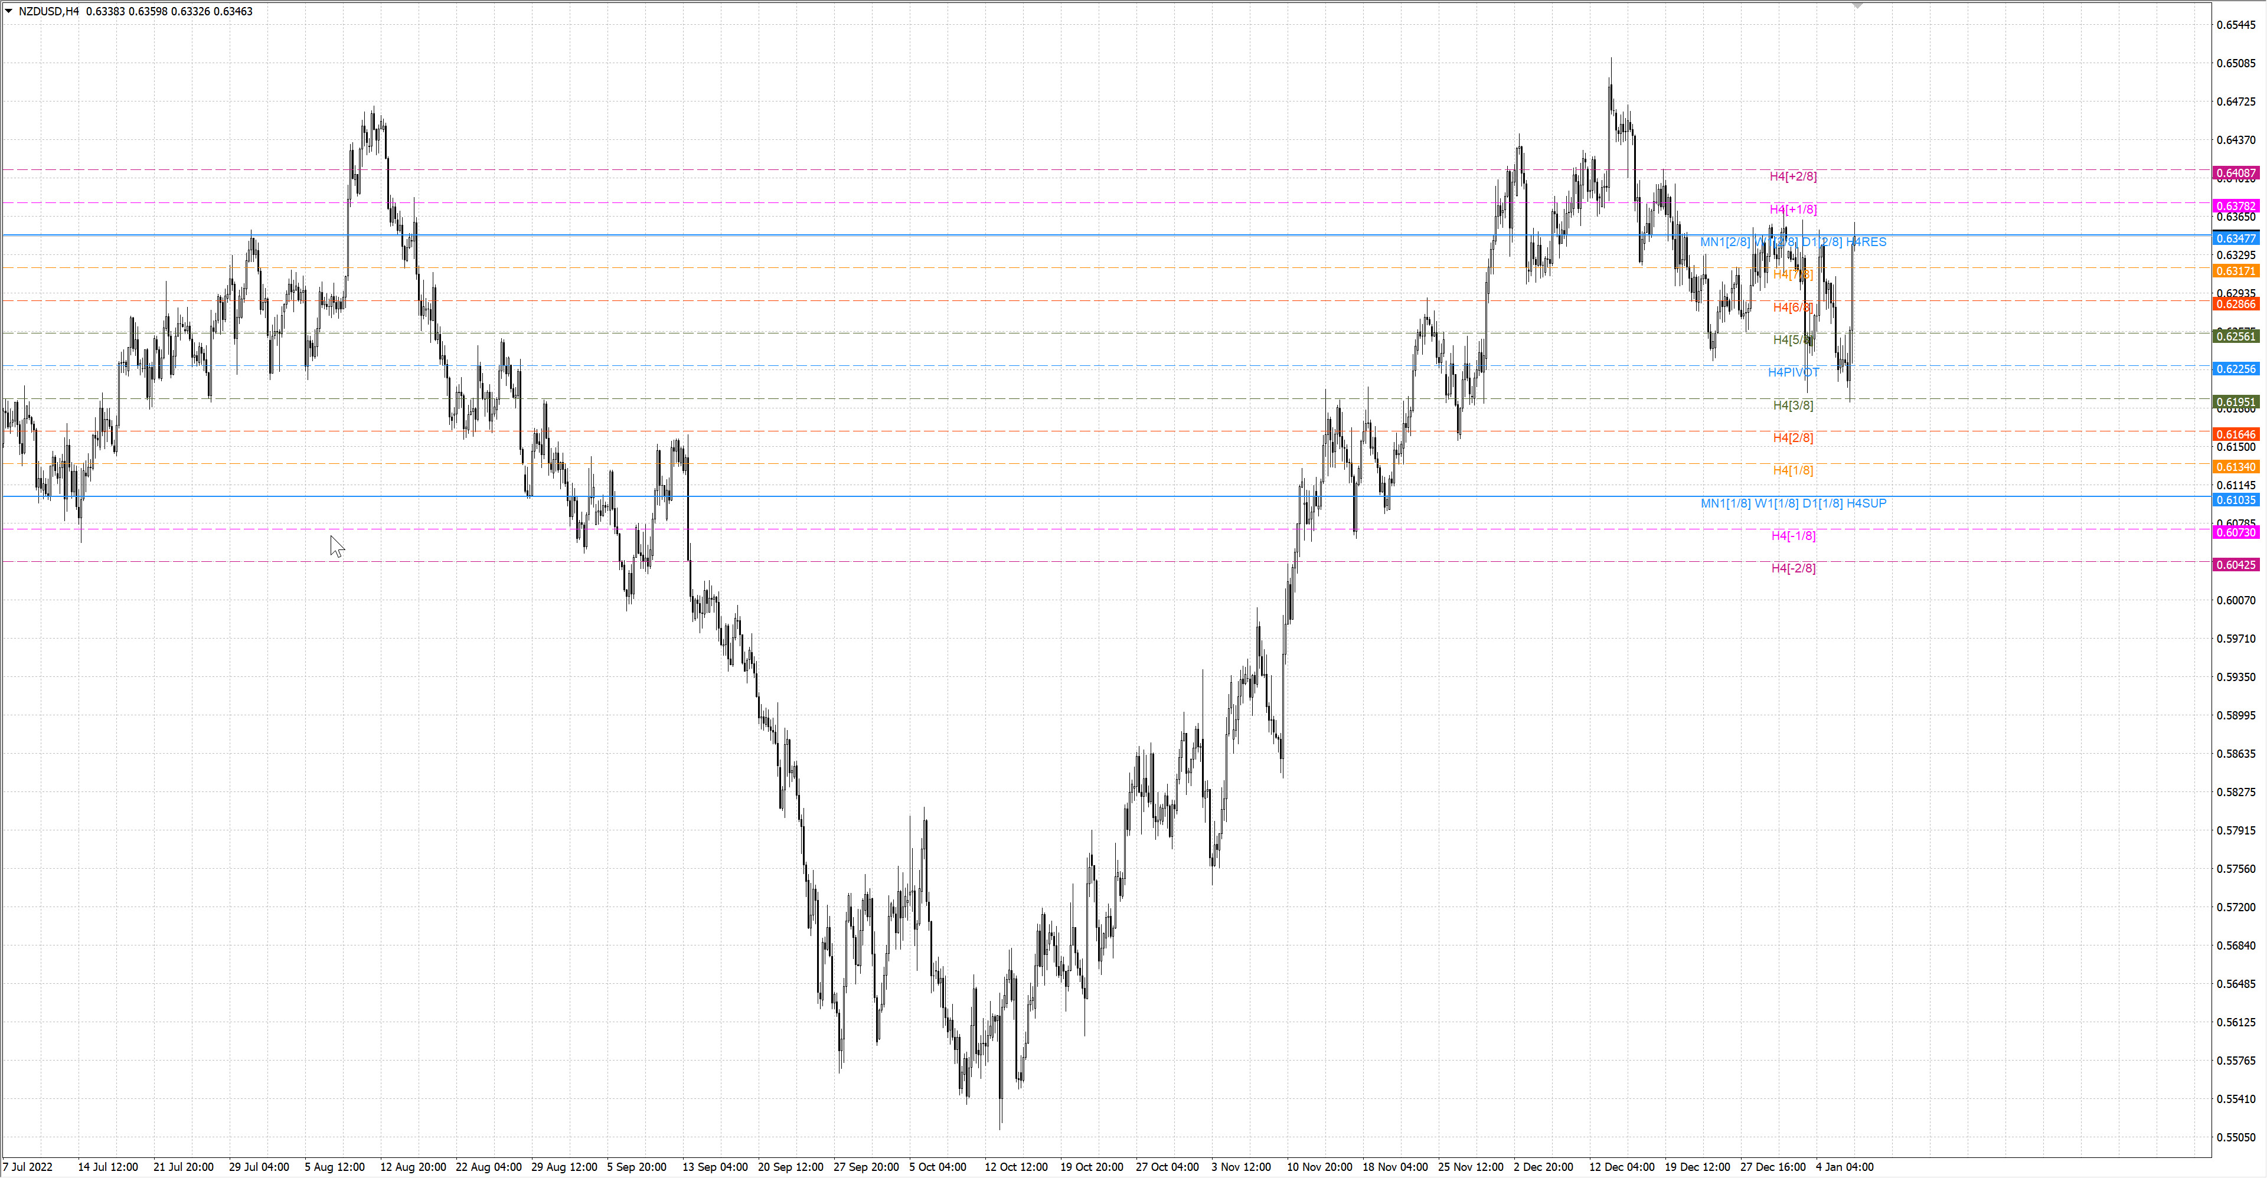Click the 5 Sep 20:00 time label
This screenshot has height=1178, width=2267.
pos(636,1167)
